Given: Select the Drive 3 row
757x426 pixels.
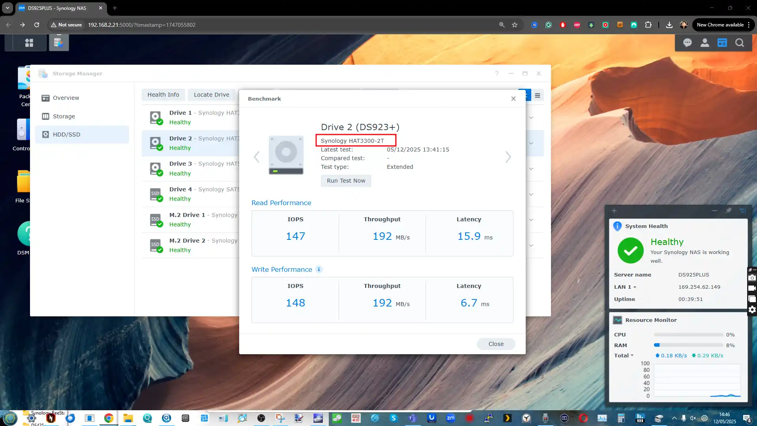Looking at the screenshot, I should coord(190,169).
